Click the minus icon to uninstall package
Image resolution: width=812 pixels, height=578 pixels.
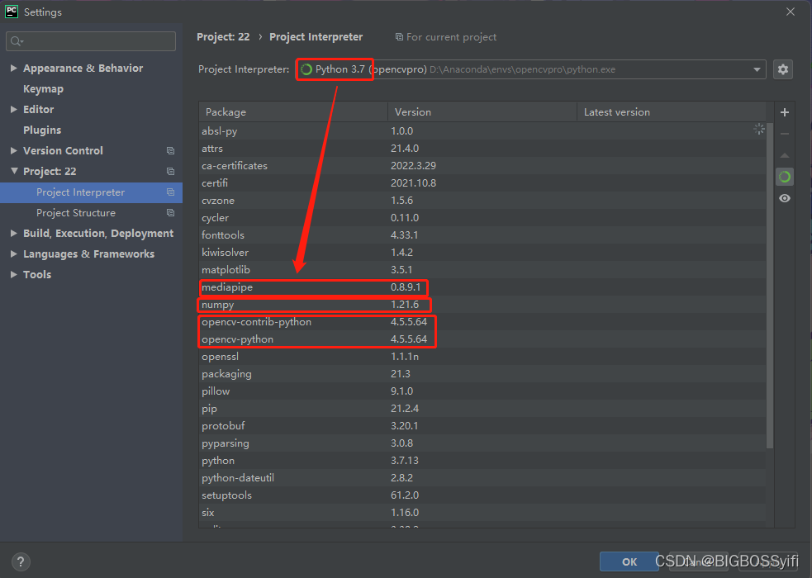(785, 134)
